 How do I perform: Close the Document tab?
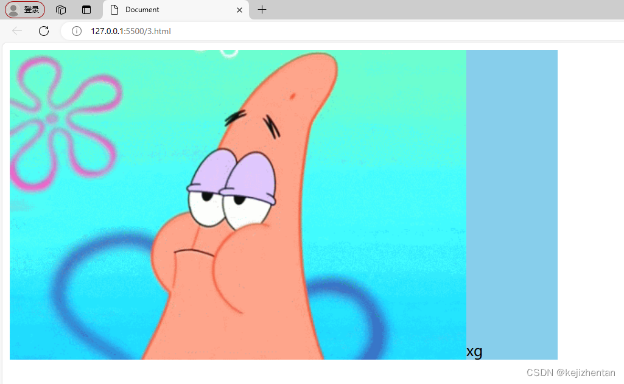pyautogui.click(x=240, y=10)
